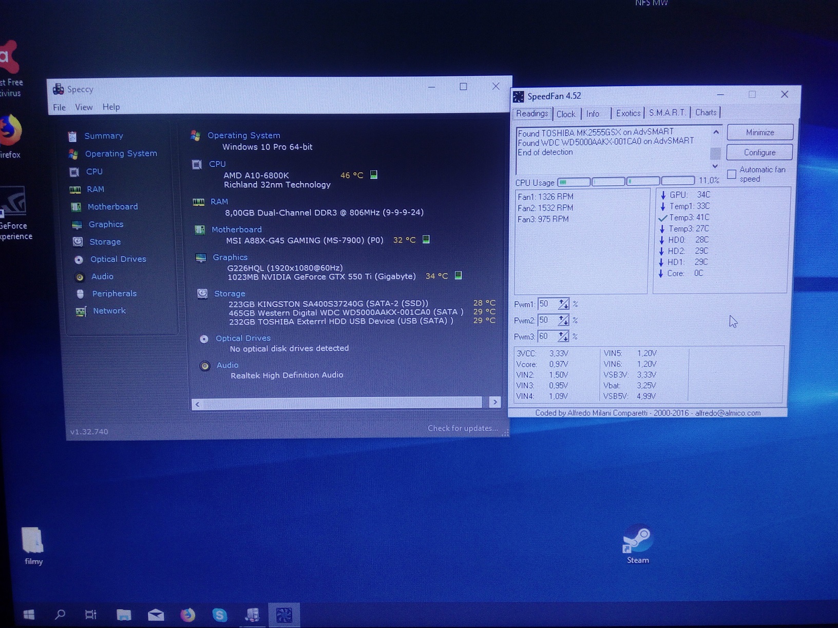Enable Automatic fan speed checkbox
The width and height of the screenshot is (838, 628).
point(732,174)
